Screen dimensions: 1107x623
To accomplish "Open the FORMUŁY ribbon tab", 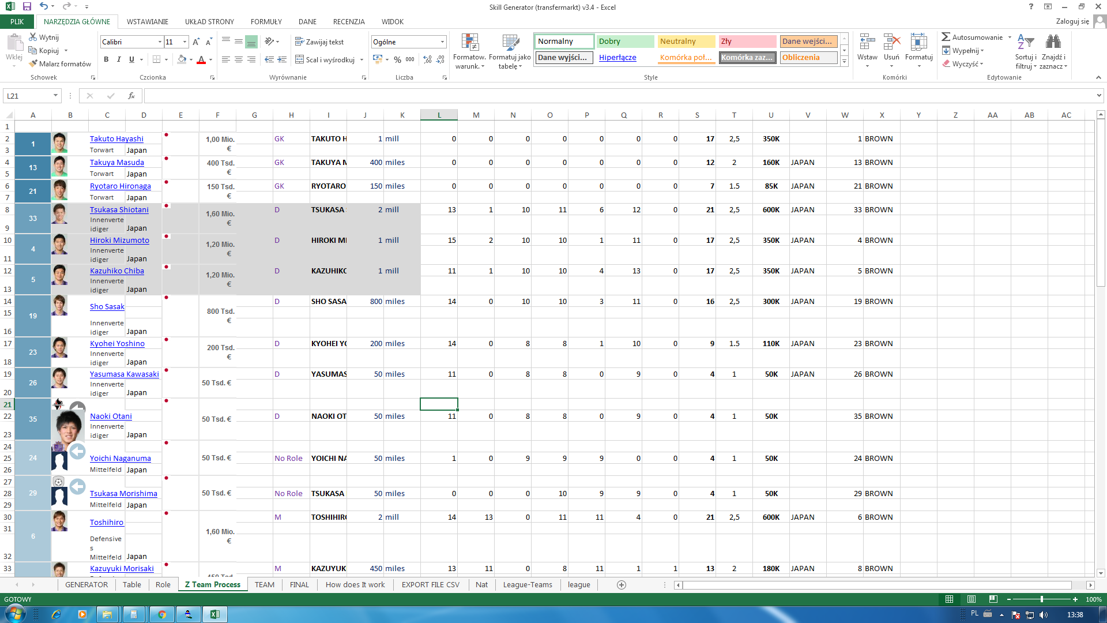I will coord(266,21).
